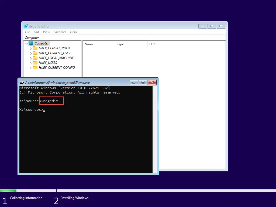This screenshot has height=207, width=276.
Task: Select HKEY_USERS tree label
Action: 48,63
